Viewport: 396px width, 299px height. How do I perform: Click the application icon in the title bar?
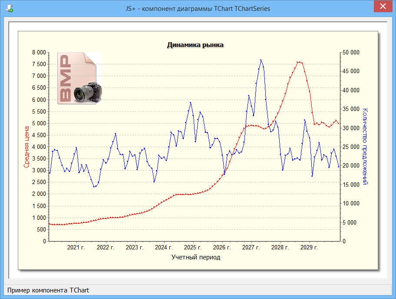pyautogui.click(x=9, y=8)
